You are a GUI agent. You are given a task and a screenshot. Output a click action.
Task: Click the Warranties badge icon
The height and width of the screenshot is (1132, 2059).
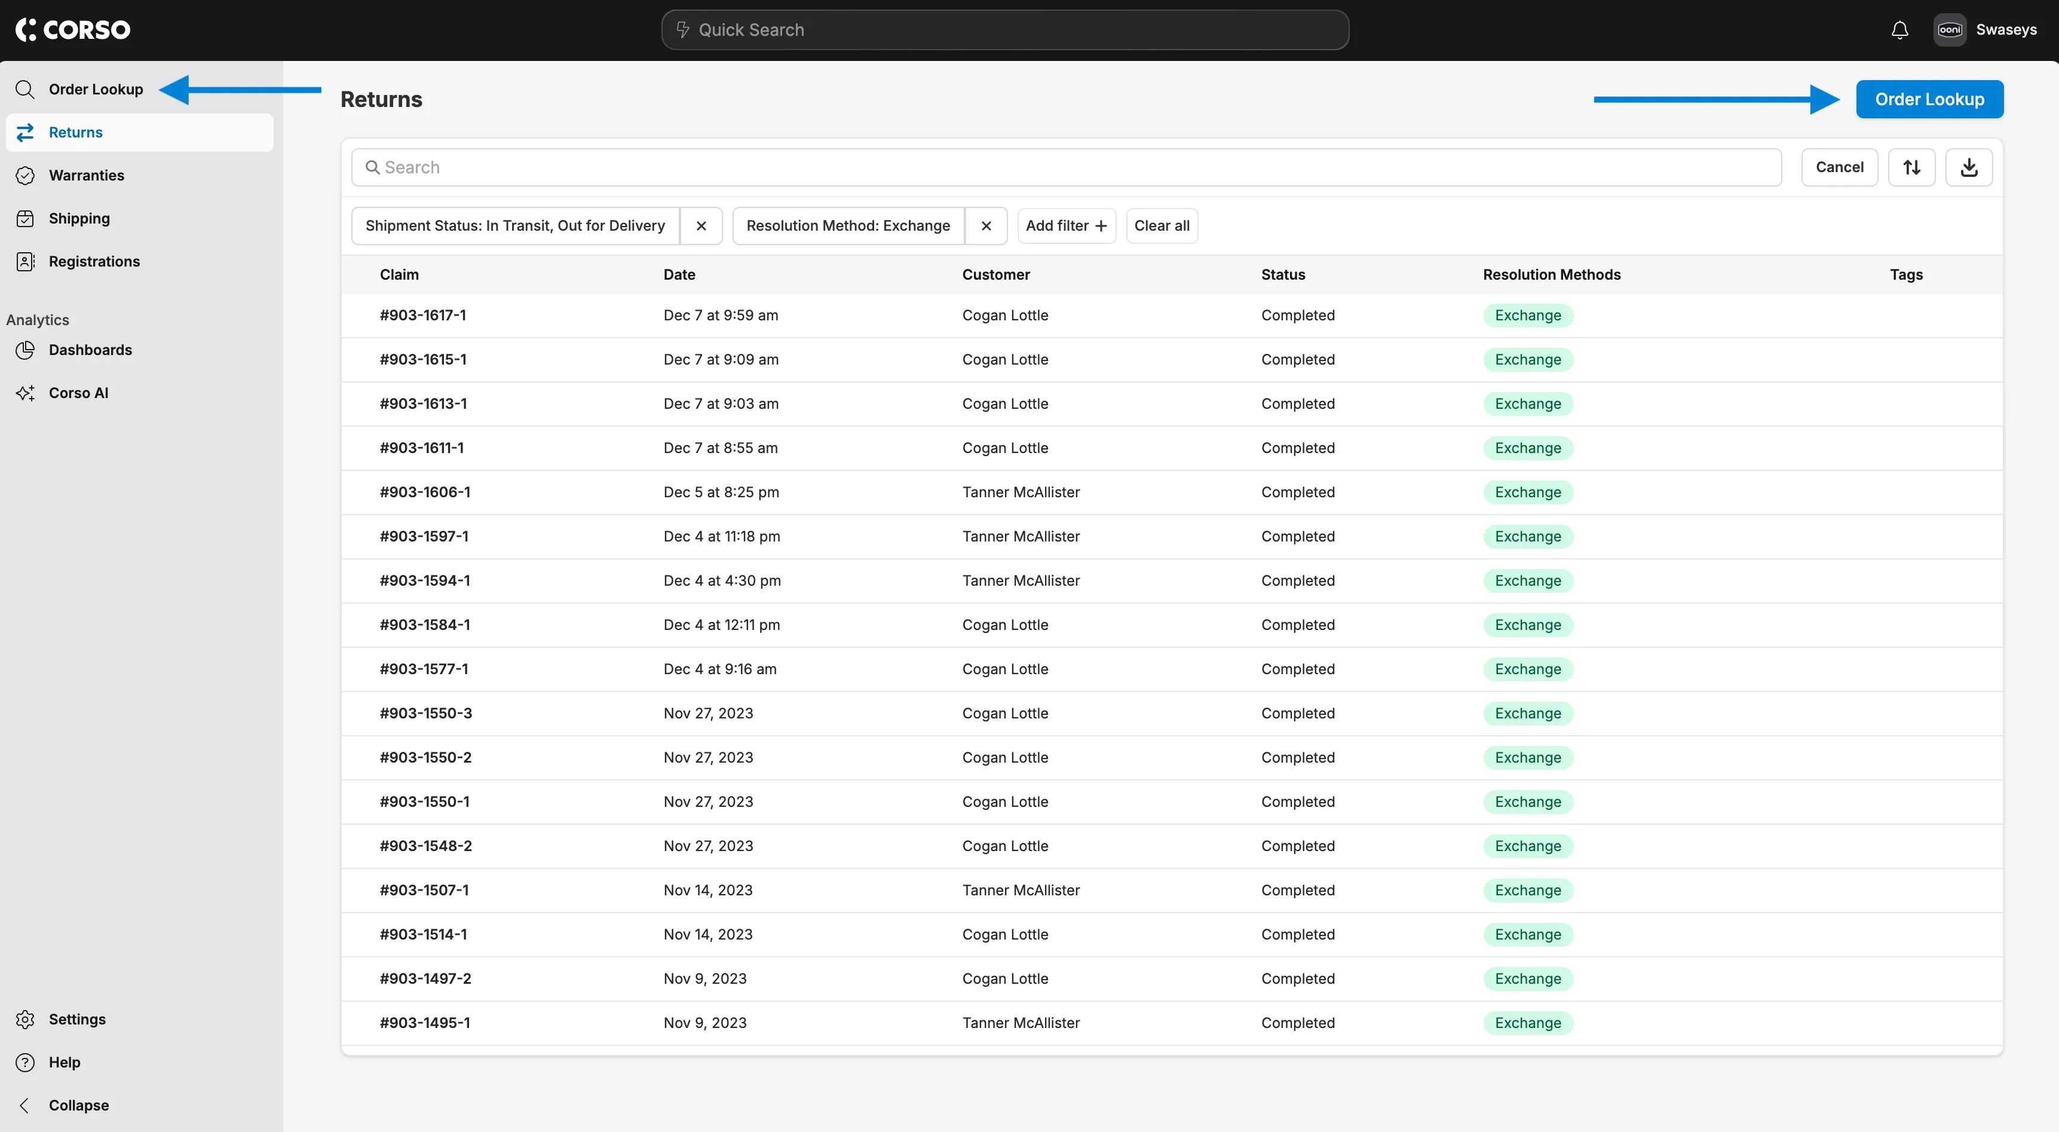24,175
